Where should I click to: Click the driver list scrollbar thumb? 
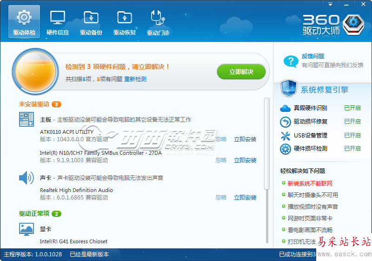coord(267,144)
